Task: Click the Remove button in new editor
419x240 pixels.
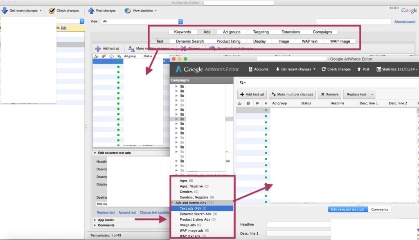Action: coord(329,94)
